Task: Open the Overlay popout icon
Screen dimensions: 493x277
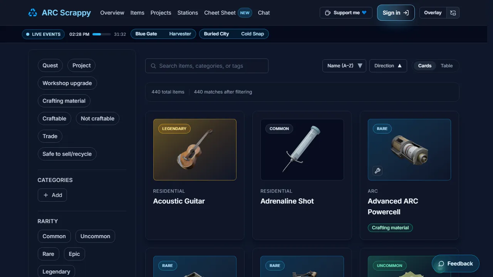Action: click(x=453, y=13)
